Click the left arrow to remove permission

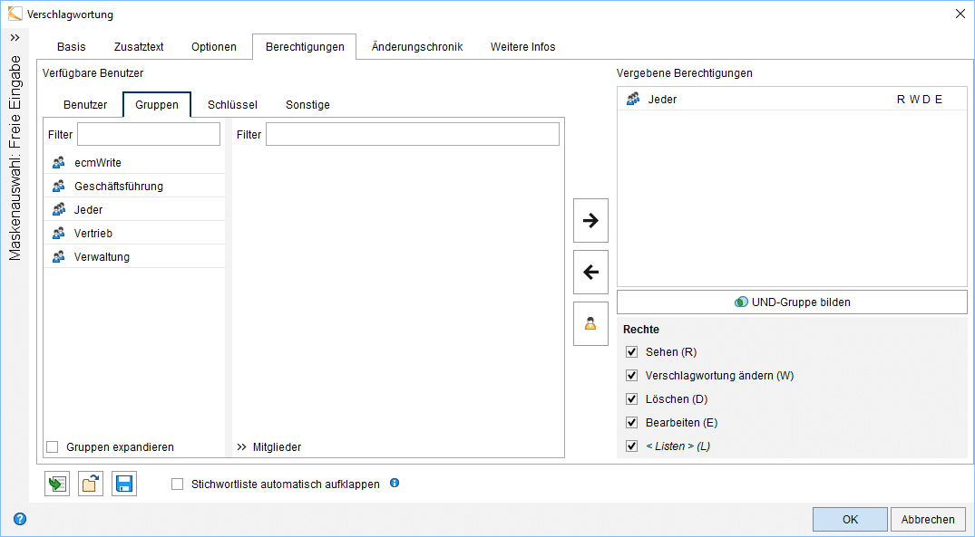point(590,273)
